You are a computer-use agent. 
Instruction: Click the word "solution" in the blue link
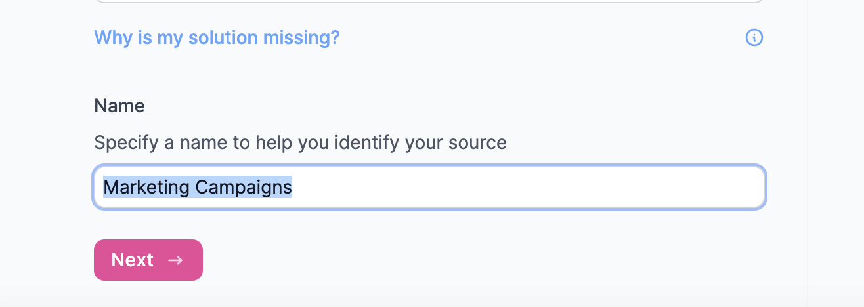pyautogui.click(x=223, y=37)
